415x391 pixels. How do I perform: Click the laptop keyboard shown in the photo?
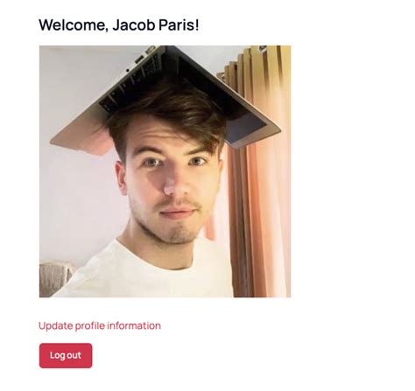pyautogui.click(x=131, y=79)
